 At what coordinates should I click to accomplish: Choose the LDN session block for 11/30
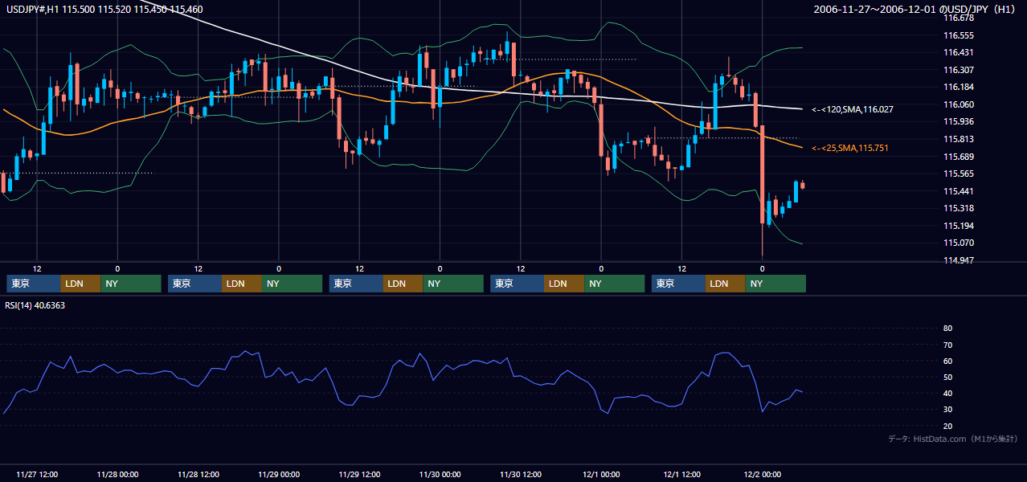564,284
